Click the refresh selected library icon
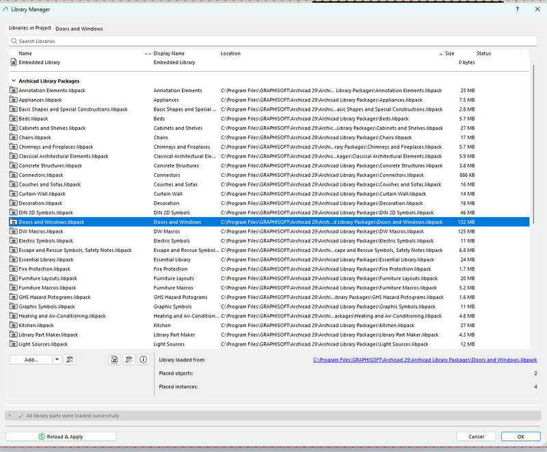 click(129, 360)
